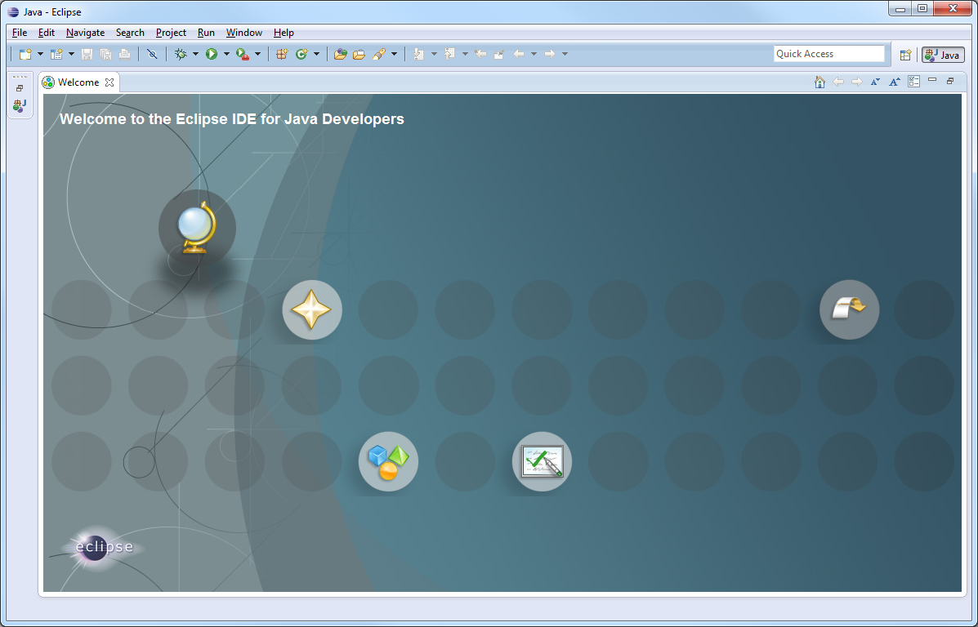The width and height of the screenshot is (978, 627).
Task: Click the toolbar Back navigation arrow
Action: coord(519,54)
